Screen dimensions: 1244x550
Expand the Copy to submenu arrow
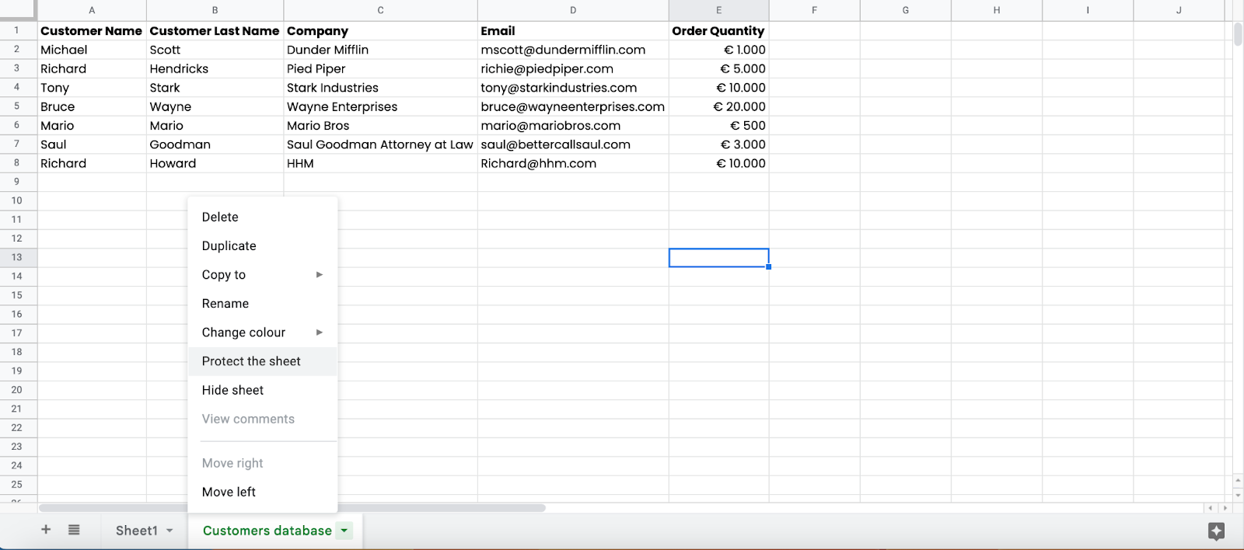click(319, 275)
